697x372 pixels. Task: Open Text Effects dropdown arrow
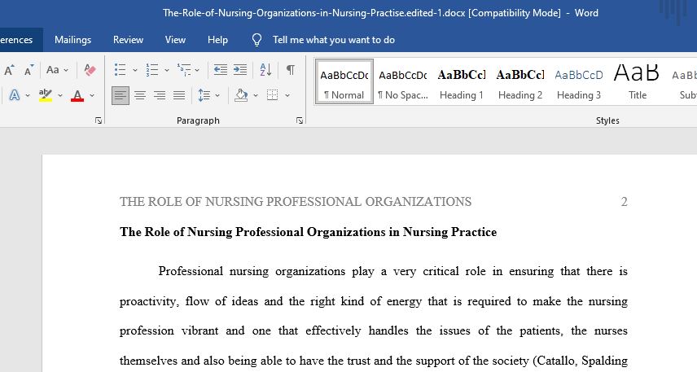28,95
